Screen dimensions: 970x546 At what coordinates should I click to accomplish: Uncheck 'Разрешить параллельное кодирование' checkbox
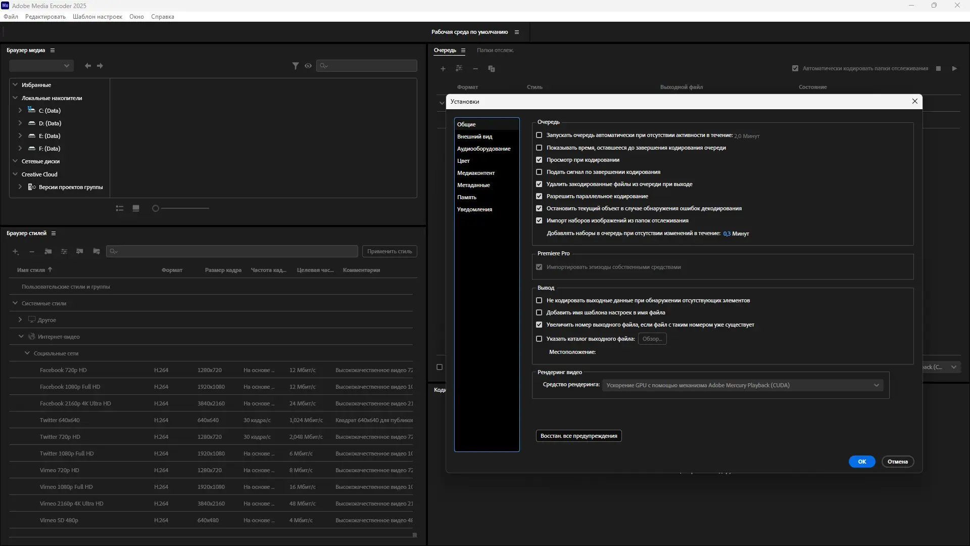pos(539,196)
